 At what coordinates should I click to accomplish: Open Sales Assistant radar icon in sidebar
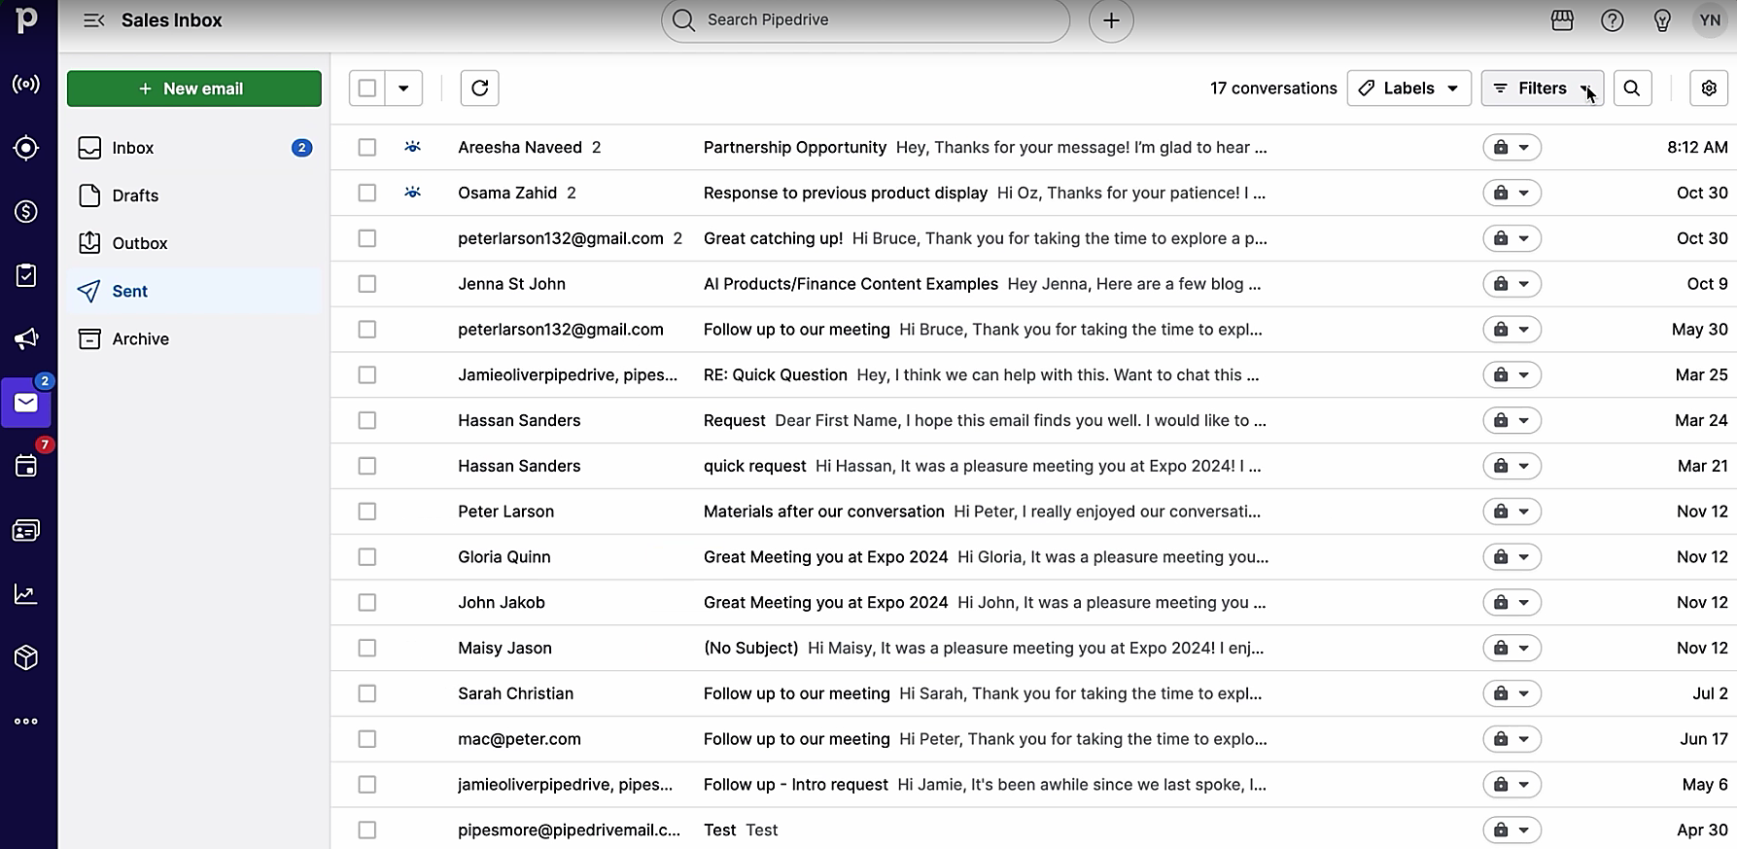(x=26, y=84)
